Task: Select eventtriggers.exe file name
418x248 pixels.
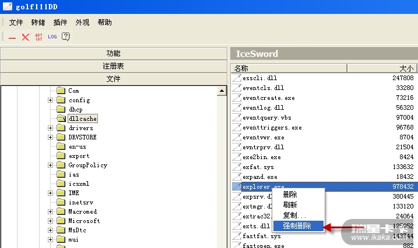Action: click(x=272, y=127)
